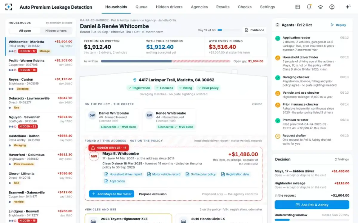Click the Maya, 17 — hidden driver finding
Viewport: 358px width, 223px height.
tap(312, 173)
